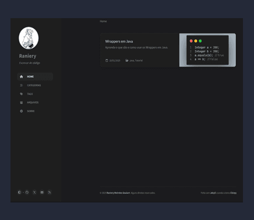This screenshot has width=254, height=220.
Task: Click the Categorias stream icon
Action: 22,85
